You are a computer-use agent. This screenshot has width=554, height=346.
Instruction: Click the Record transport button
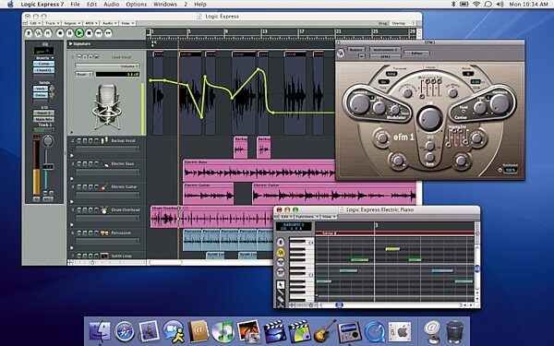coord(60,33)
